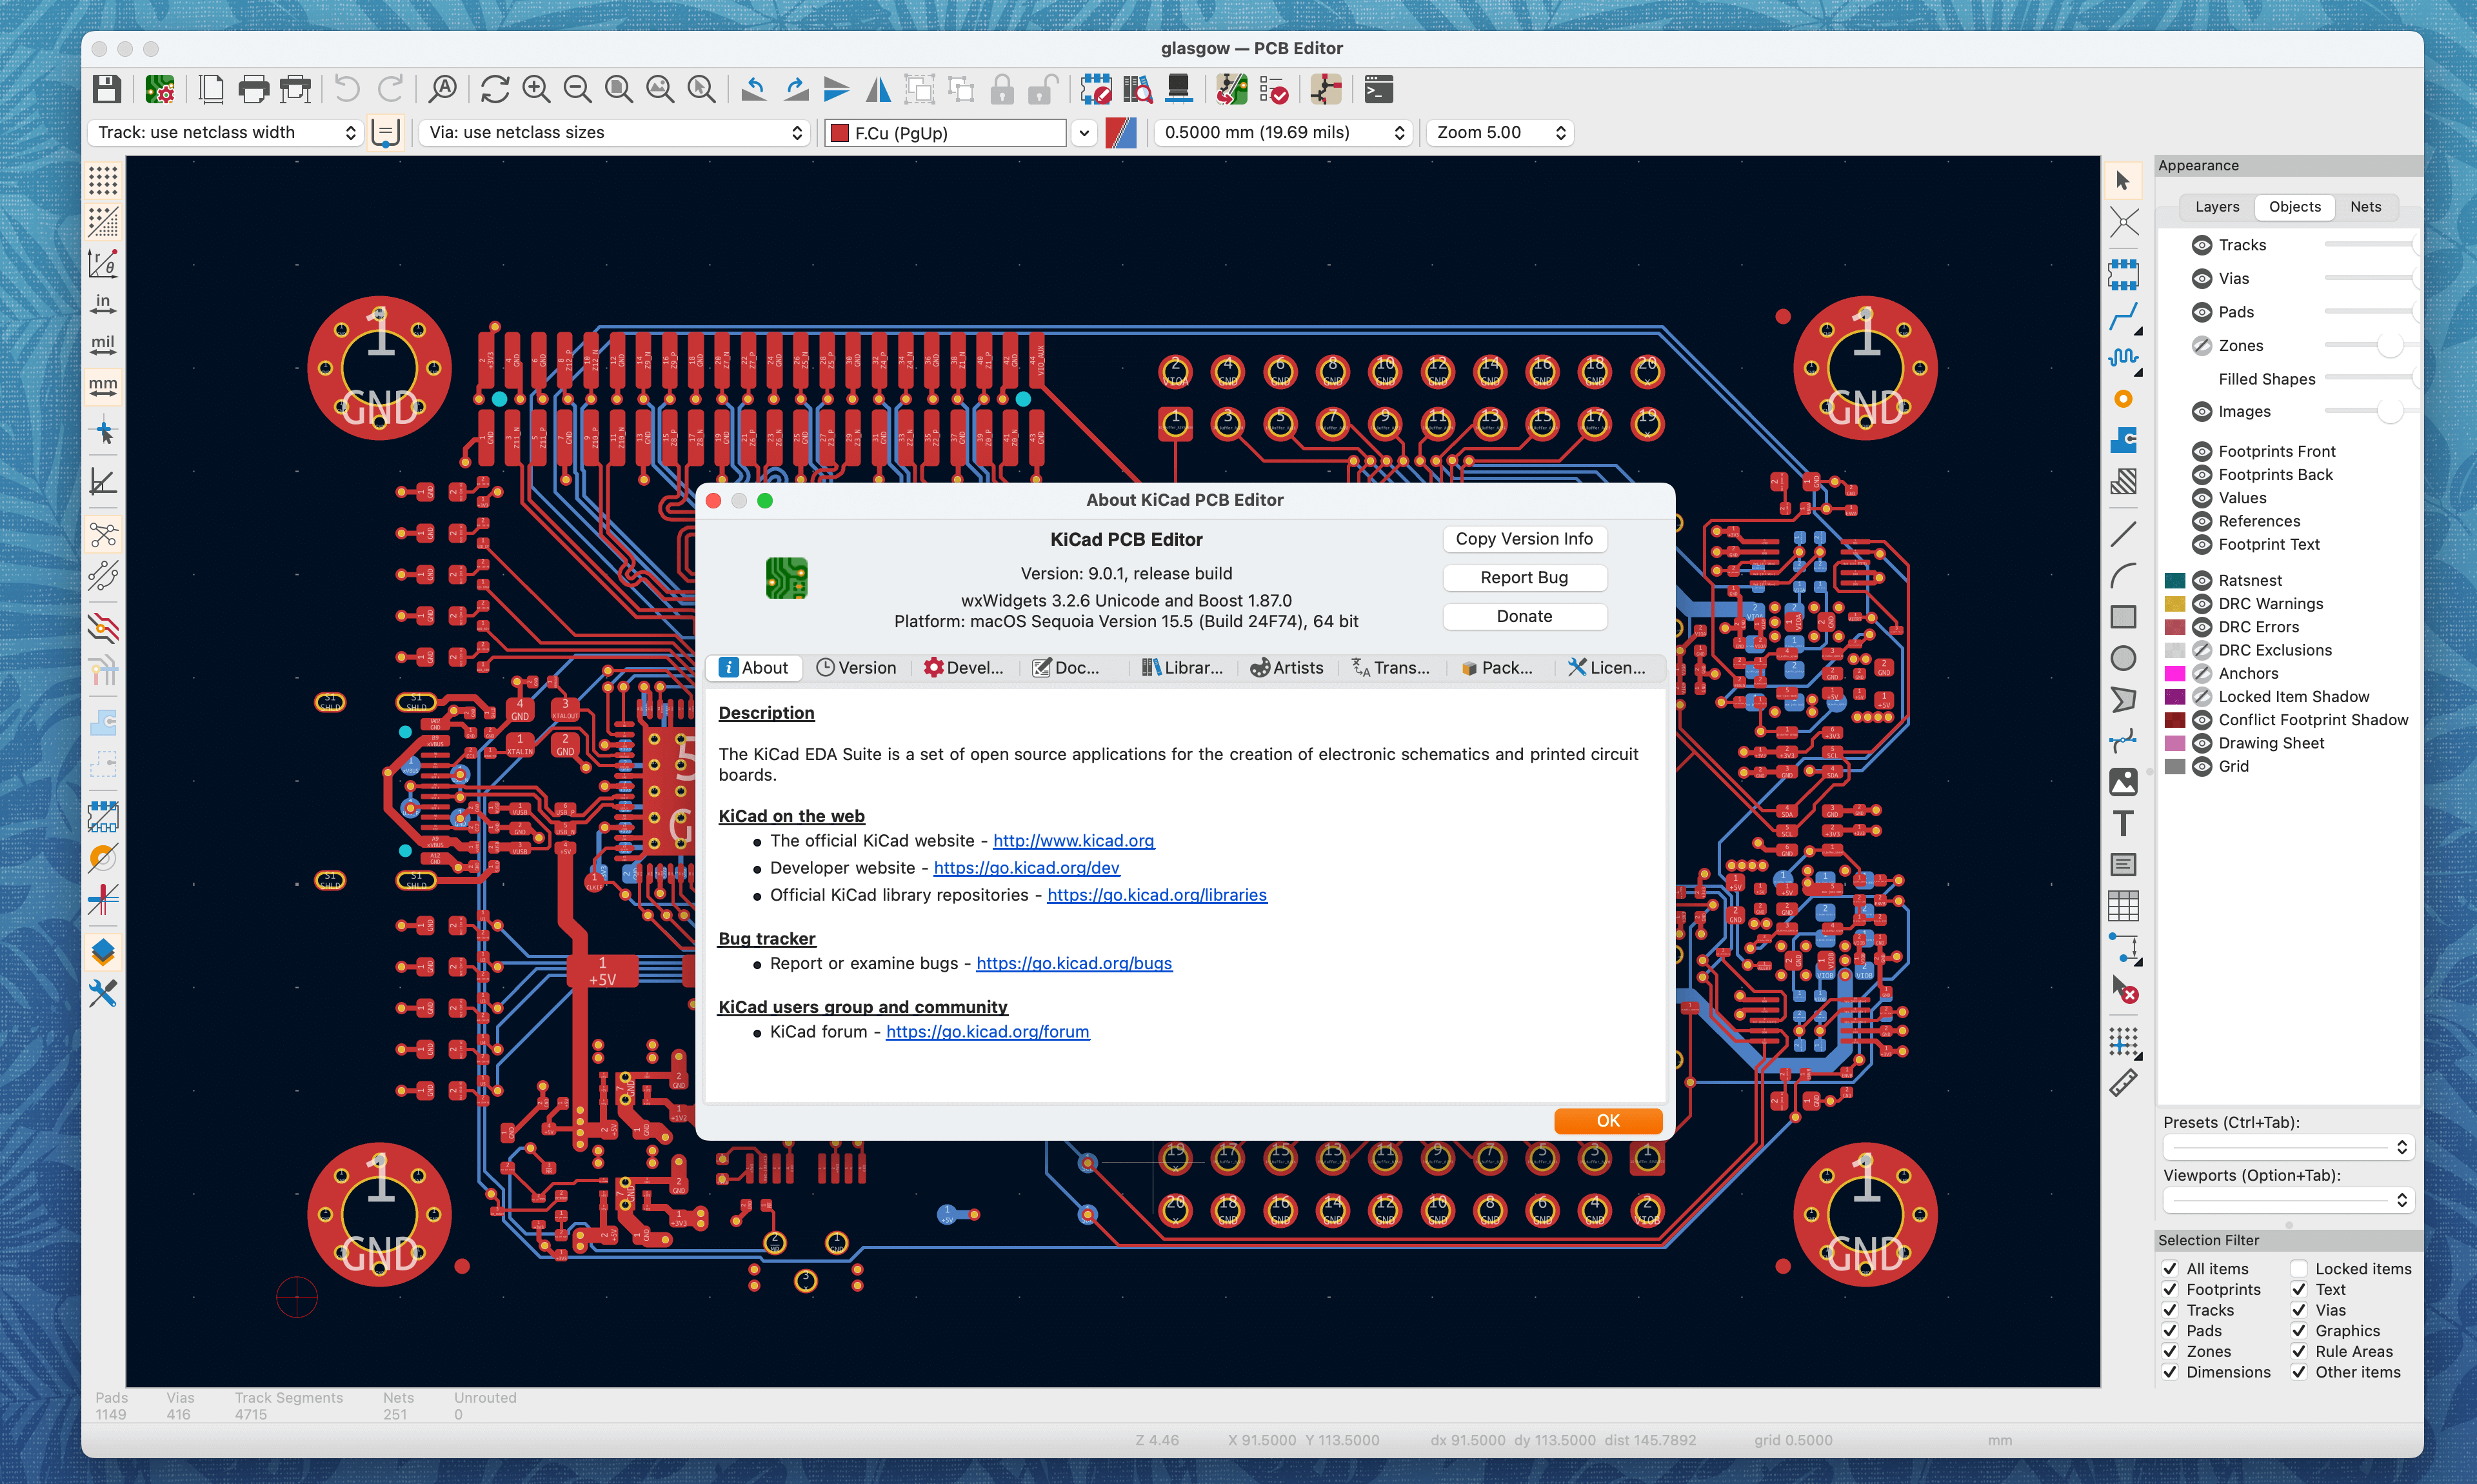2477x1484 pixels.
Task: Toggle automatic track width button
Action: [x=385, y=133]
